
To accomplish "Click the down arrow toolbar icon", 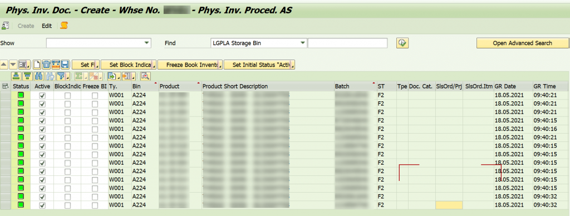I will tap(13, 65).
